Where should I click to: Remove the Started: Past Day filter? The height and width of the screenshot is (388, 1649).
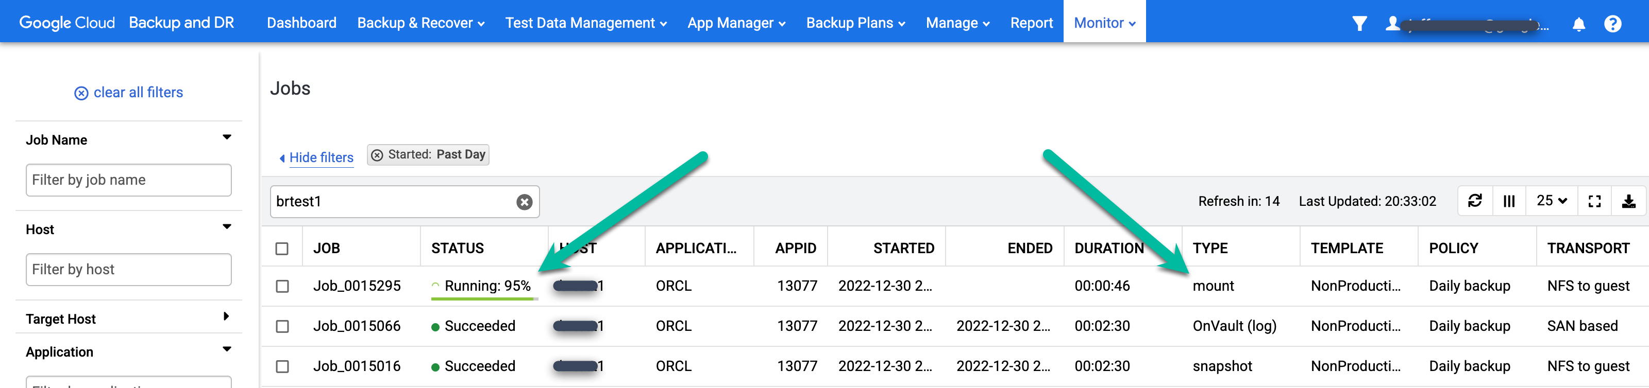[378, 155]
